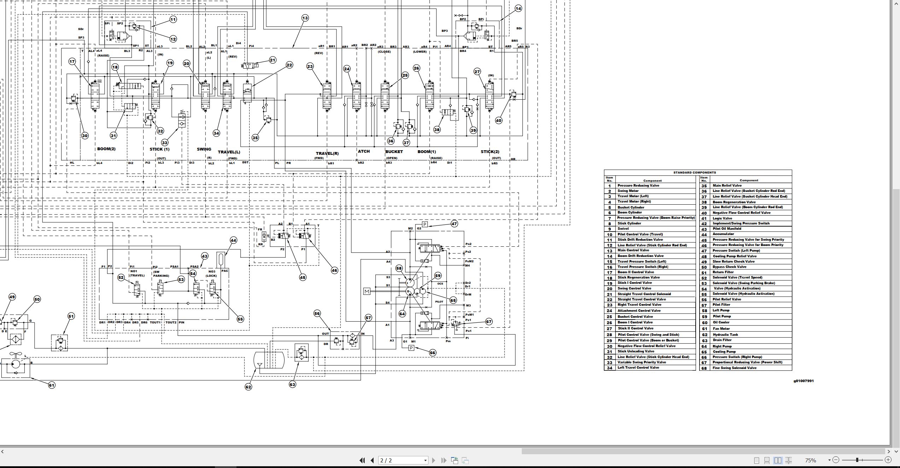Click callout 44 above the accumulator
This screenshot has height=468, width=900.
tap(233, 240)
